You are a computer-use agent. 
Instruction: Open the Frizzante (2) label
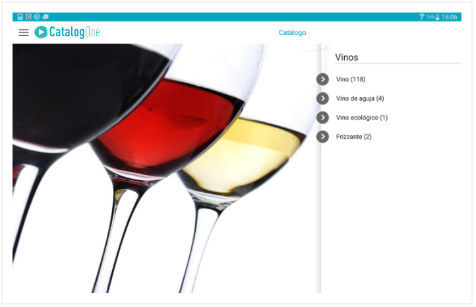[353, 137]
